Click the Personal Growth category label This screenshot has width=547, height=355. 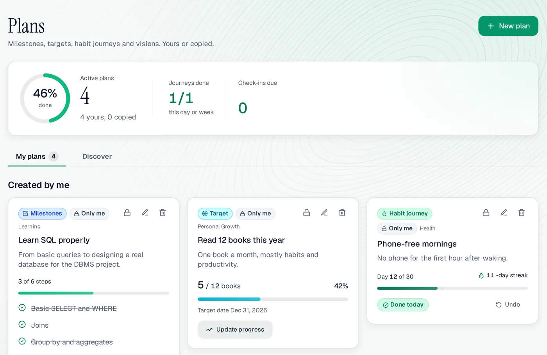tap(219, 227)
